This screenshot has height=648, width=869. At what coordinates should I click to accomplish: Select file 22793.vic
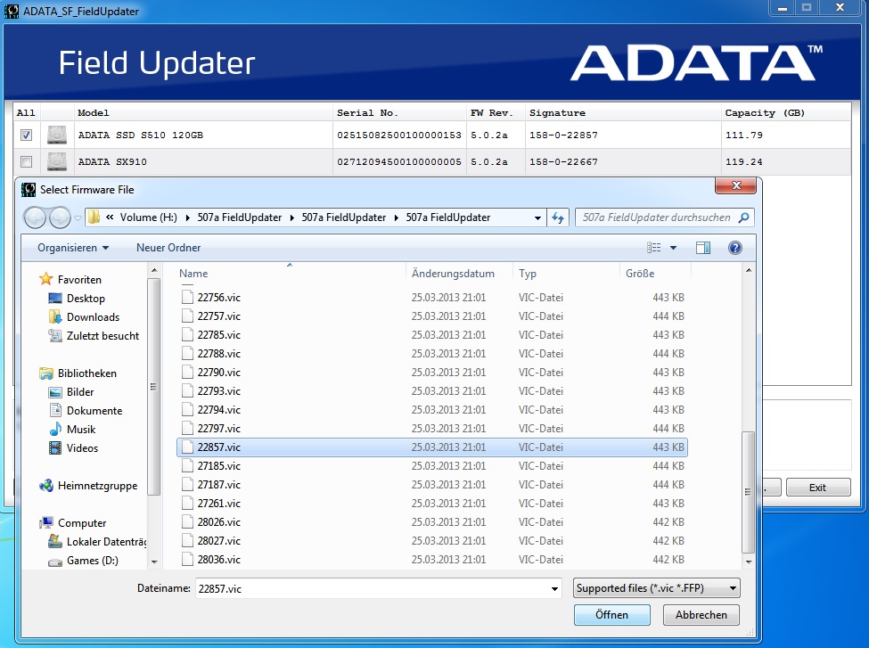click(x=432, y=390)
